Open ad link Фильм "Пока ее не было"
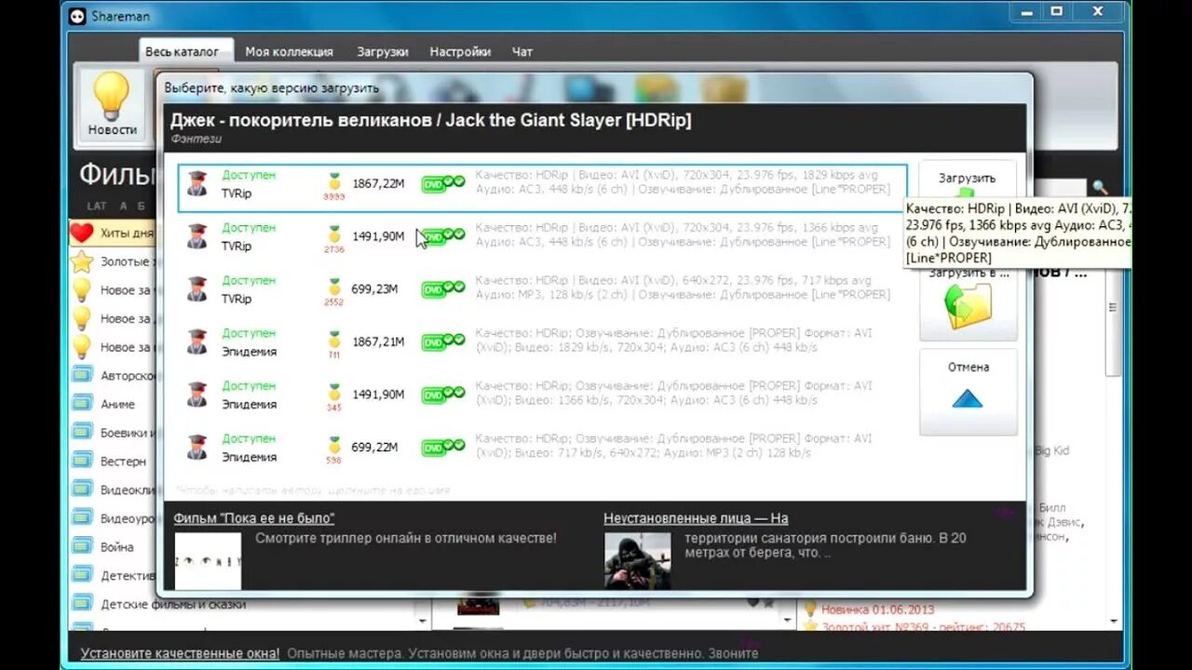Screen dimensions: 1192x670 (x=254, y=518)
